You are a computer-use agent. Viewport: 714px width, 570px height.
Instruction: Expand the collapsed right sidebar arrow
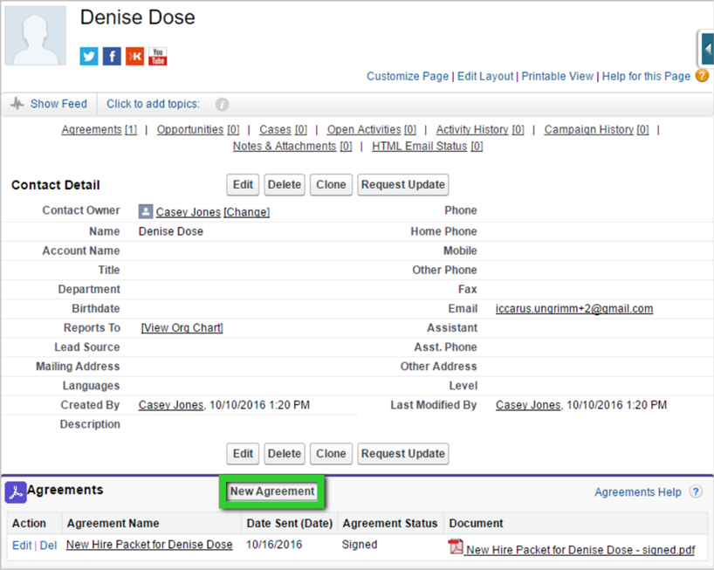(707, 49)
